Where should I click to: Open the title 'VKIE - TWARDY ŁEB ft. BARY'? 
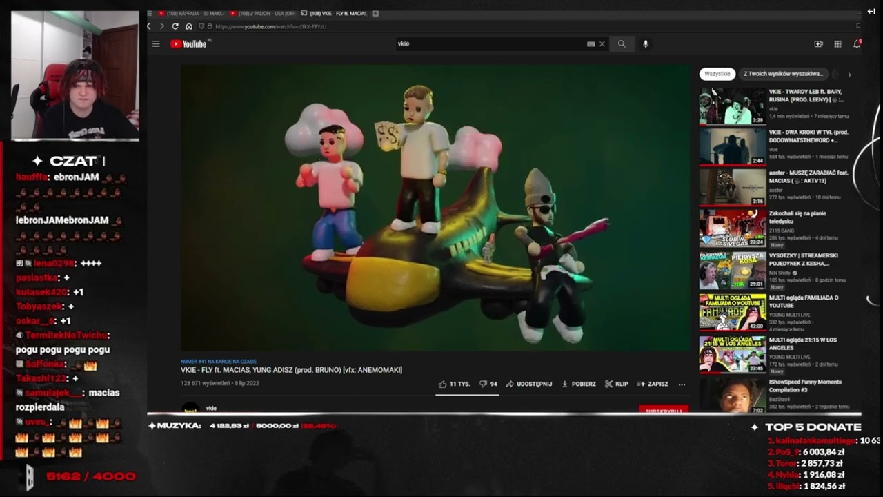(807, 96)
